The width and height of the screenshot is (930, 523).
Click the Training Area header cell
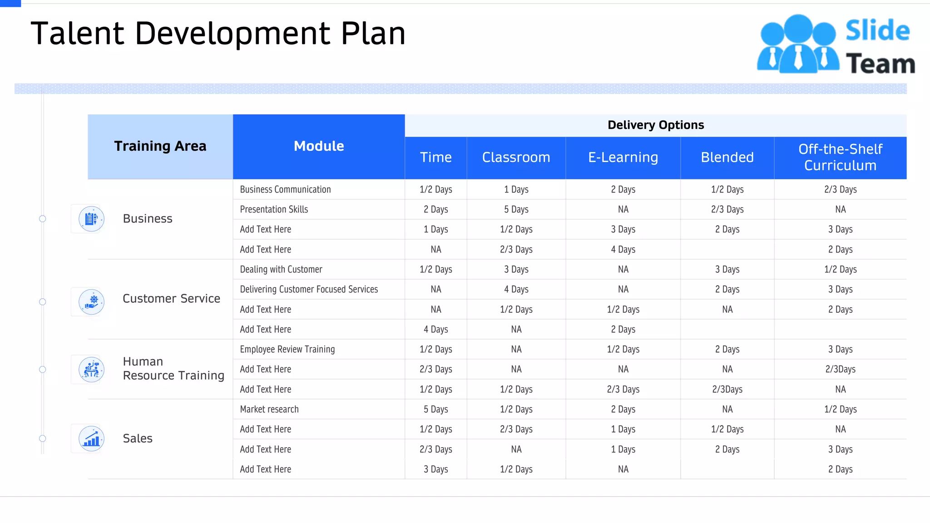160,147
